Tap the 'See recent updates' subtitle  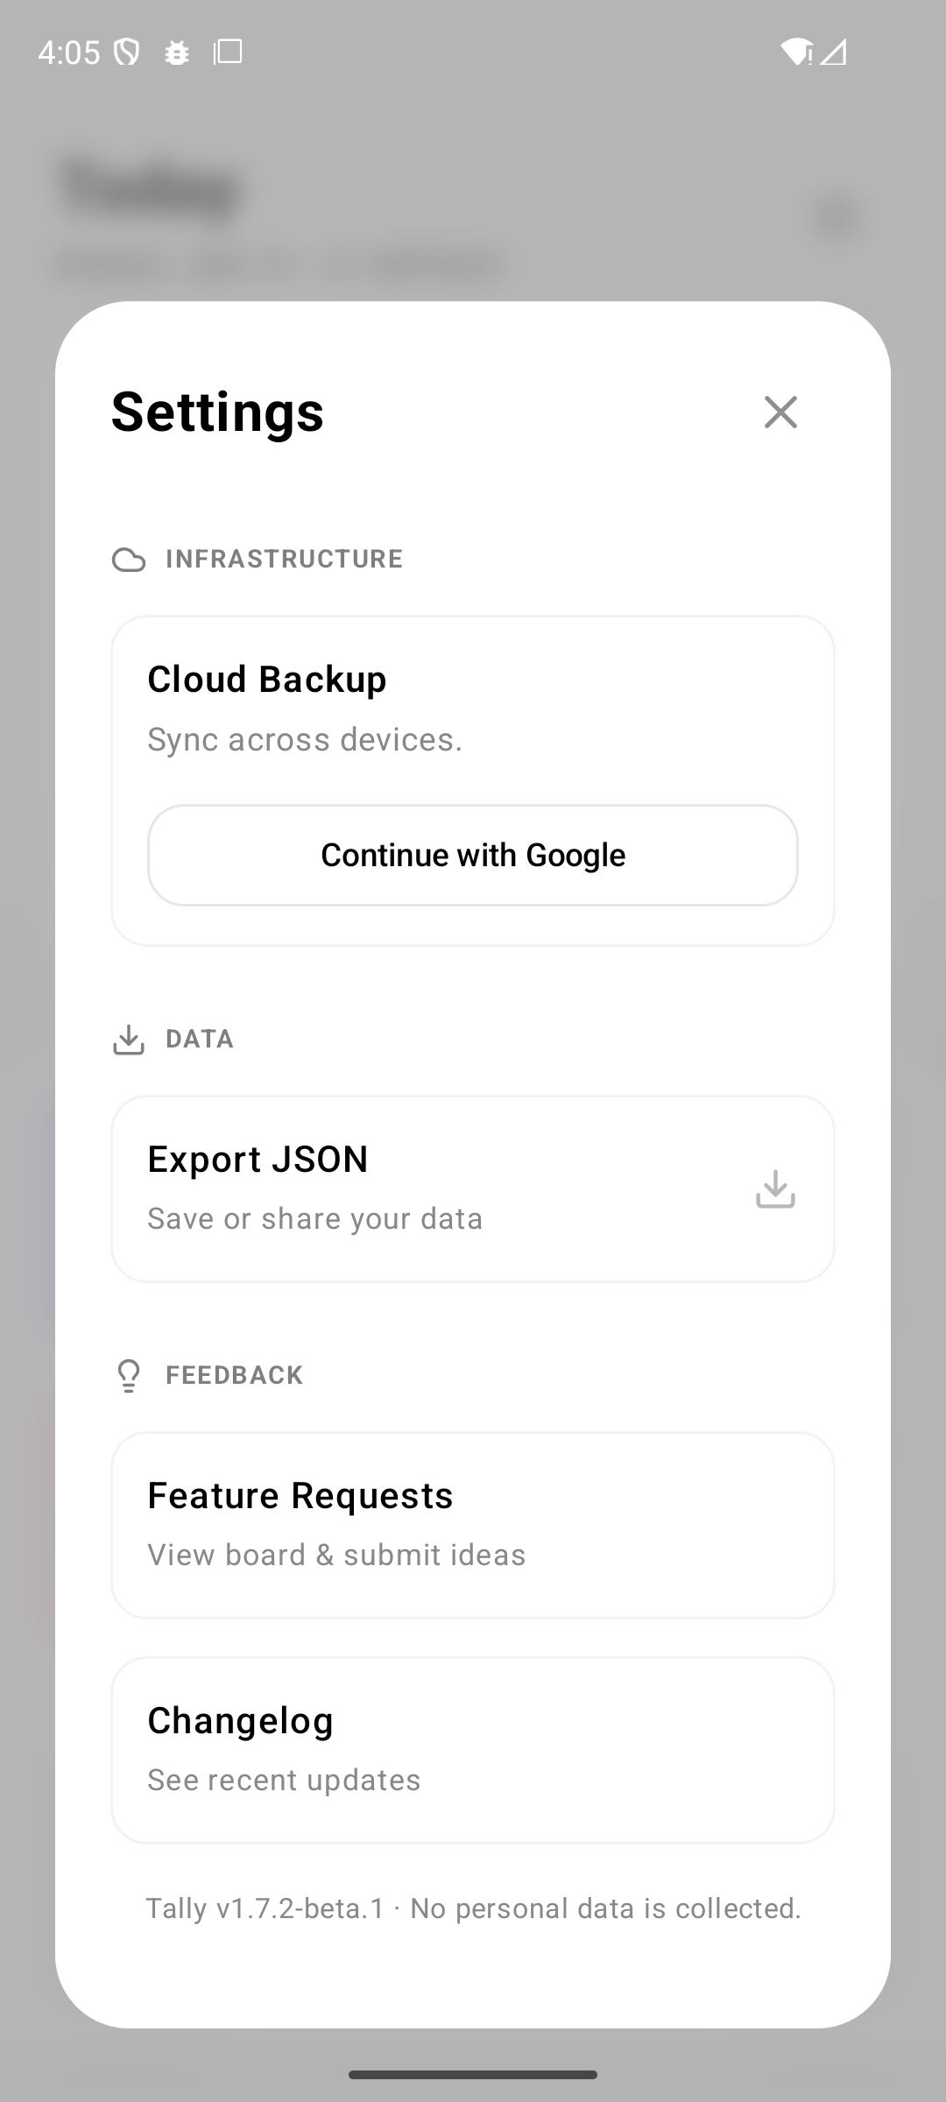click(x=284, y=1780)
